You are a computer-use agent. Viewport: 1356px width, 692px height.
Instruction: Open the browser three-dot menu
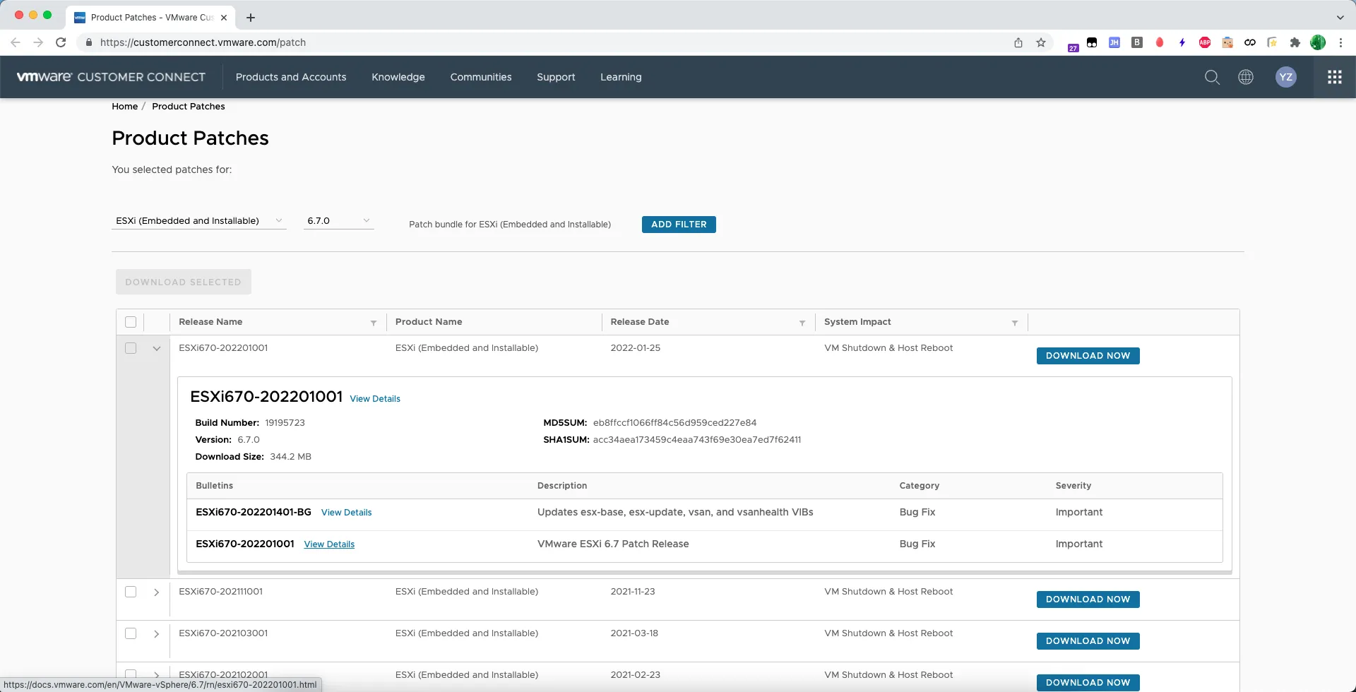(1340, 42)
